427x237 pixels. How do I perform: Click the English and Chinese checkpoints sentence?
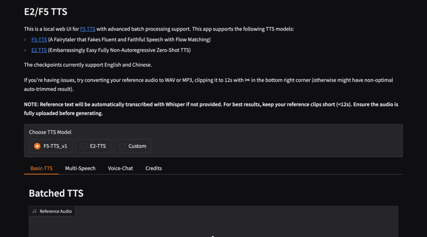tap(88, 65)
